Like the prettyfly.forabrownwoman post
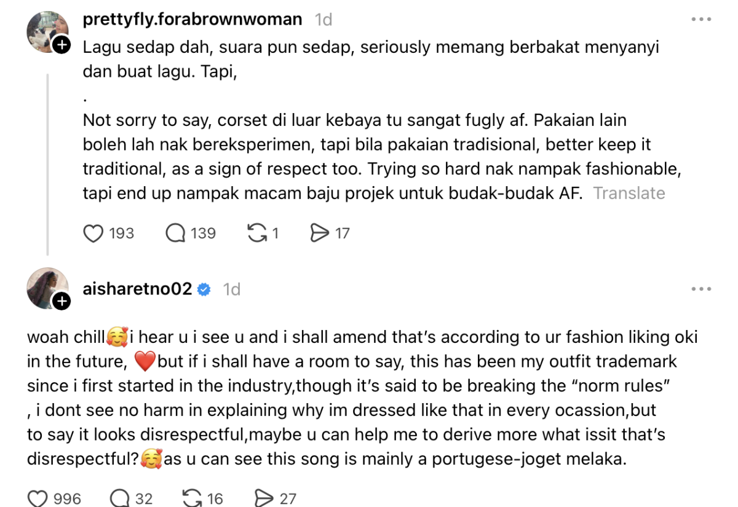 (x=93, y=233)
